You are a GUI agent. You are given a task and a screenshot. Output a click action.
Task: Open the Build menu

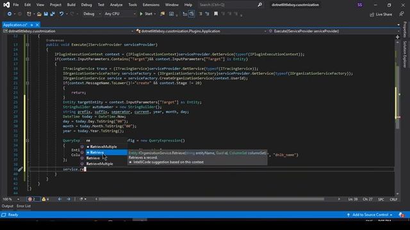pos(71,4)
